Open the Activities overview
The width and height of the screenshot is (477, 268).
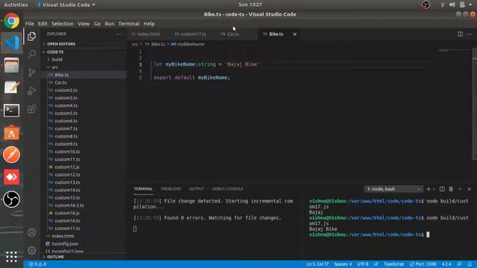pos(16,4)
